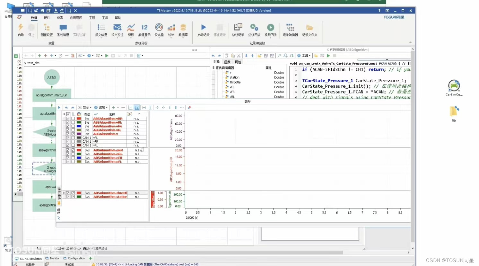Run C code editor green play icon
Viewport: 479px width, 266px height.
tap(328, 56)
